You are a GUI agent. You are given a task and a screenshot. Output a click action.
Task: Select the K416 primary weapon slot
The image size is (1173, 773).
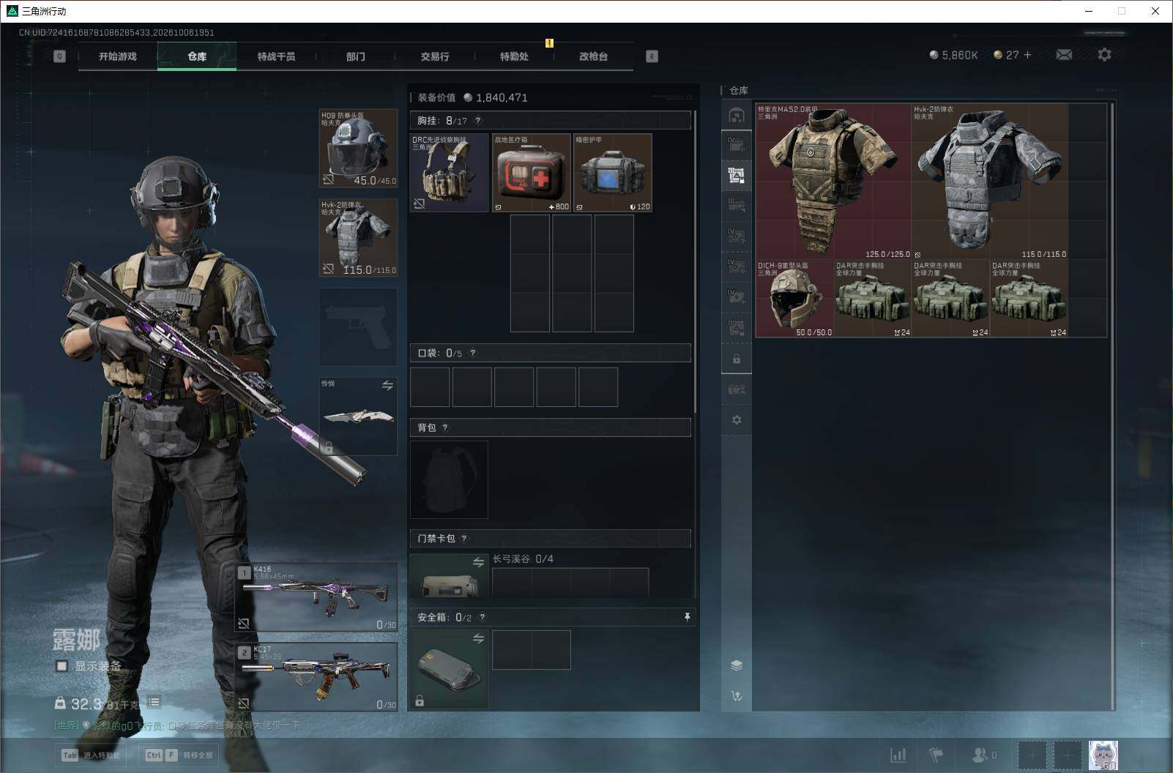[317, 597]
